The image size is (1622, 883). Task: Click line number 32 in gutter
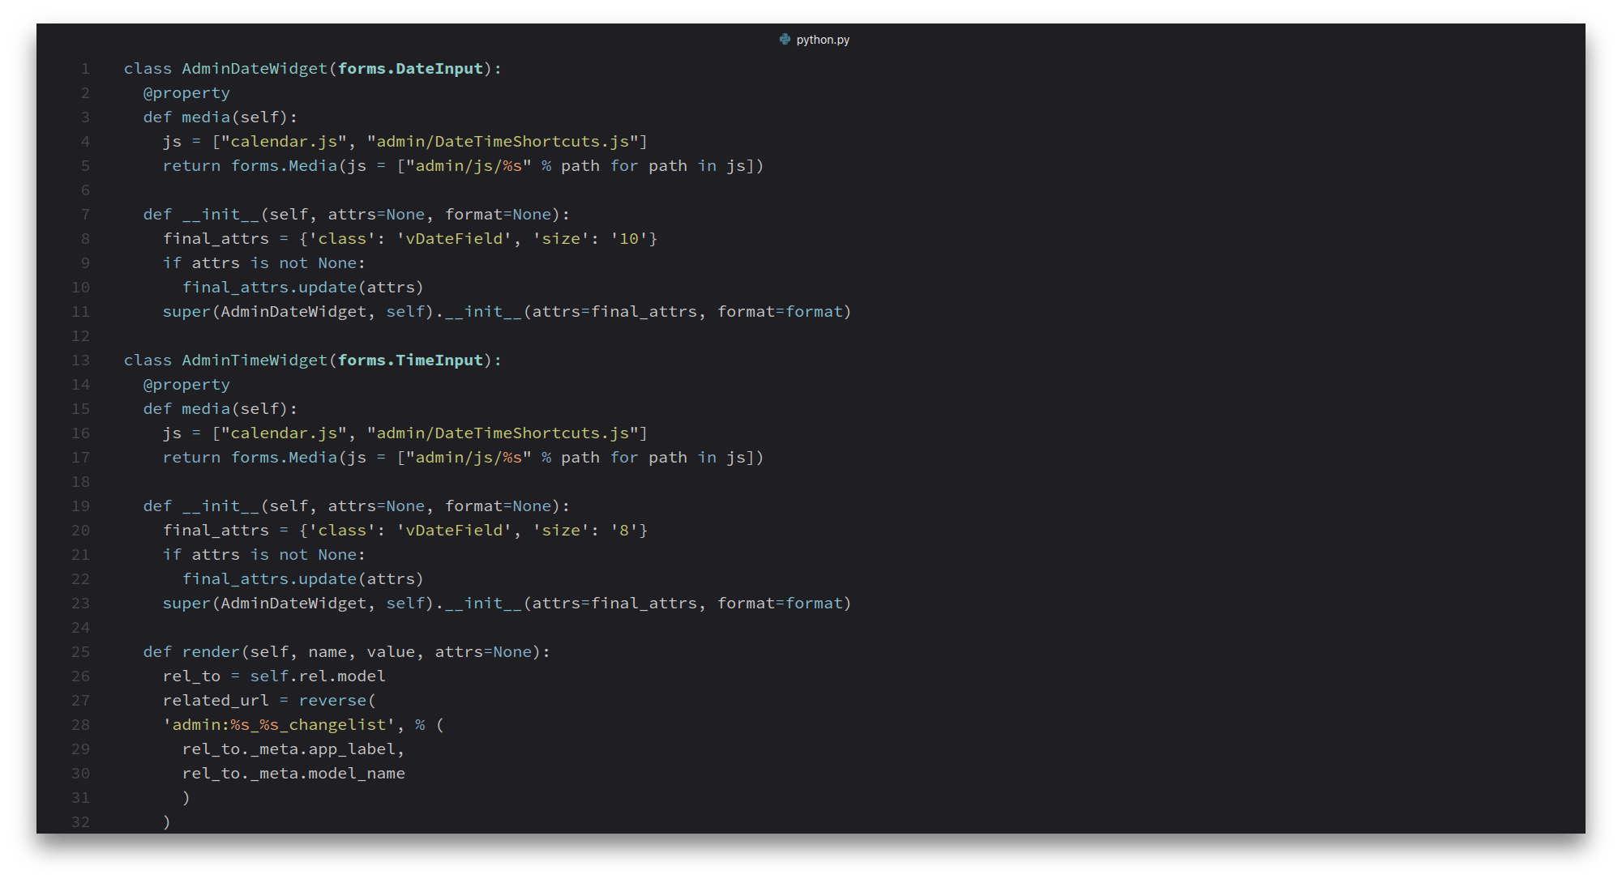81,822
